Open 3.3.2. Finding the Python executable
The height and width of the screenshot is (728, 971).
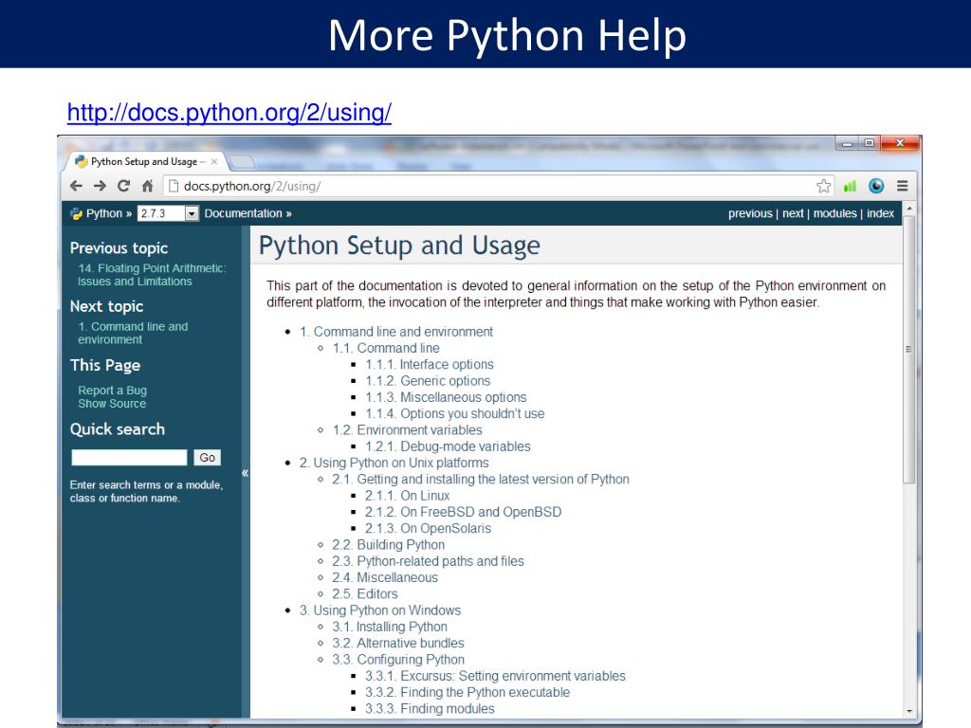coord(467,693)
